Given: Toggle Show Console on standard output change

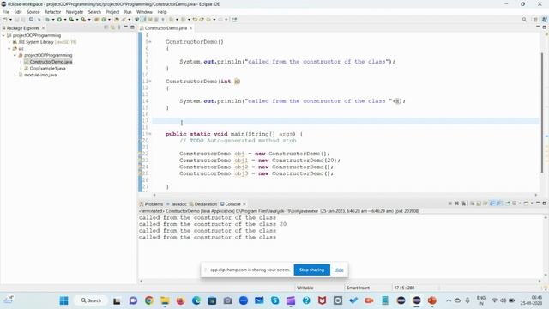Looking at the screenshot, I should click(492, 203).
